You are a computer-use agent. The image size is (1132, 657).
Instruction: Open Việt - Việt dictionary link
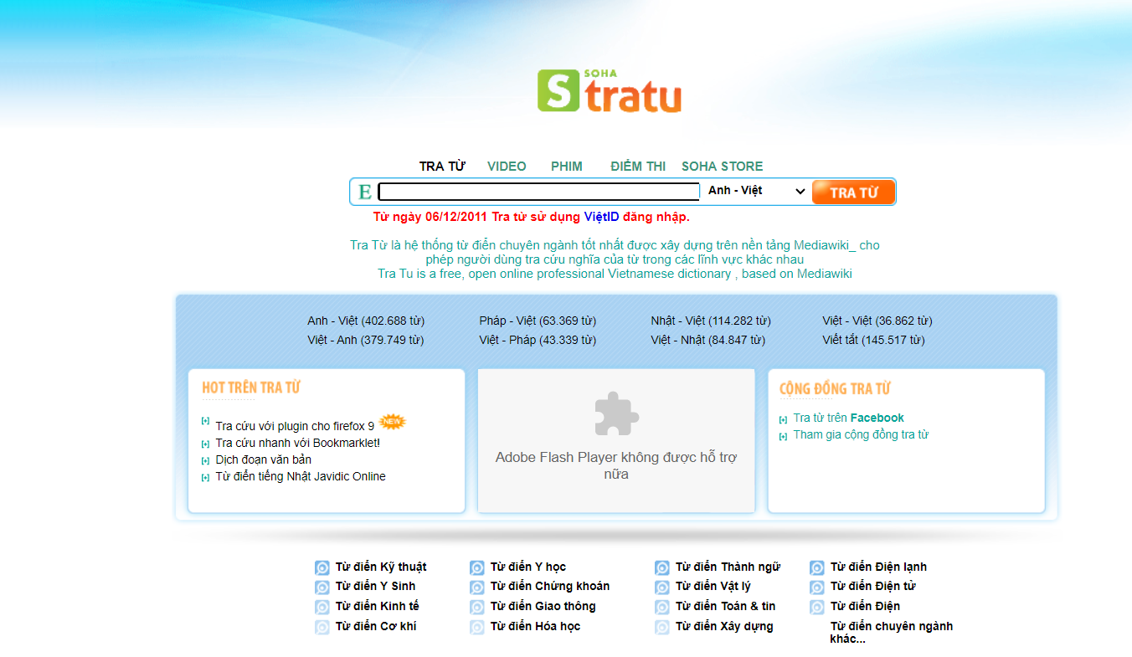point(877,321)
